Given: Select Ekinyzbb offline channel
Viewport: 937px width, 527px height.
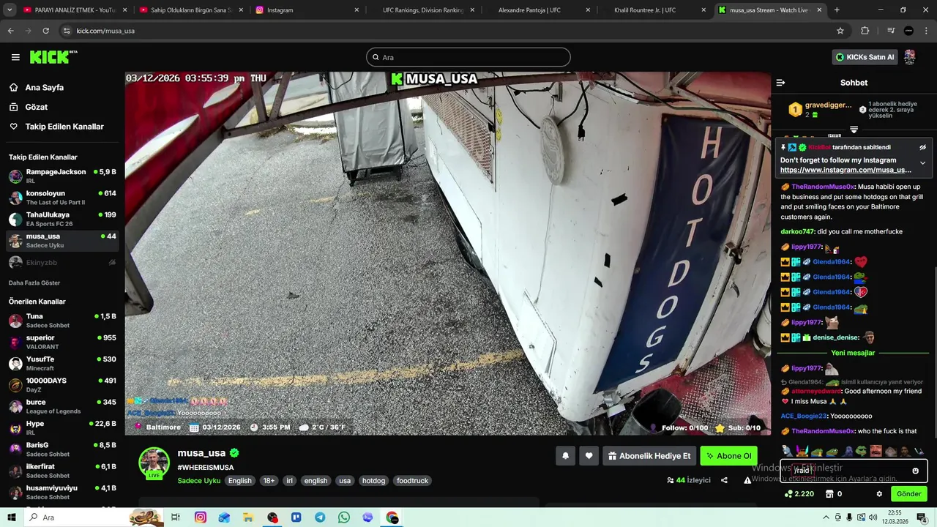Looking at the screenshot, I should pos(62,262).
